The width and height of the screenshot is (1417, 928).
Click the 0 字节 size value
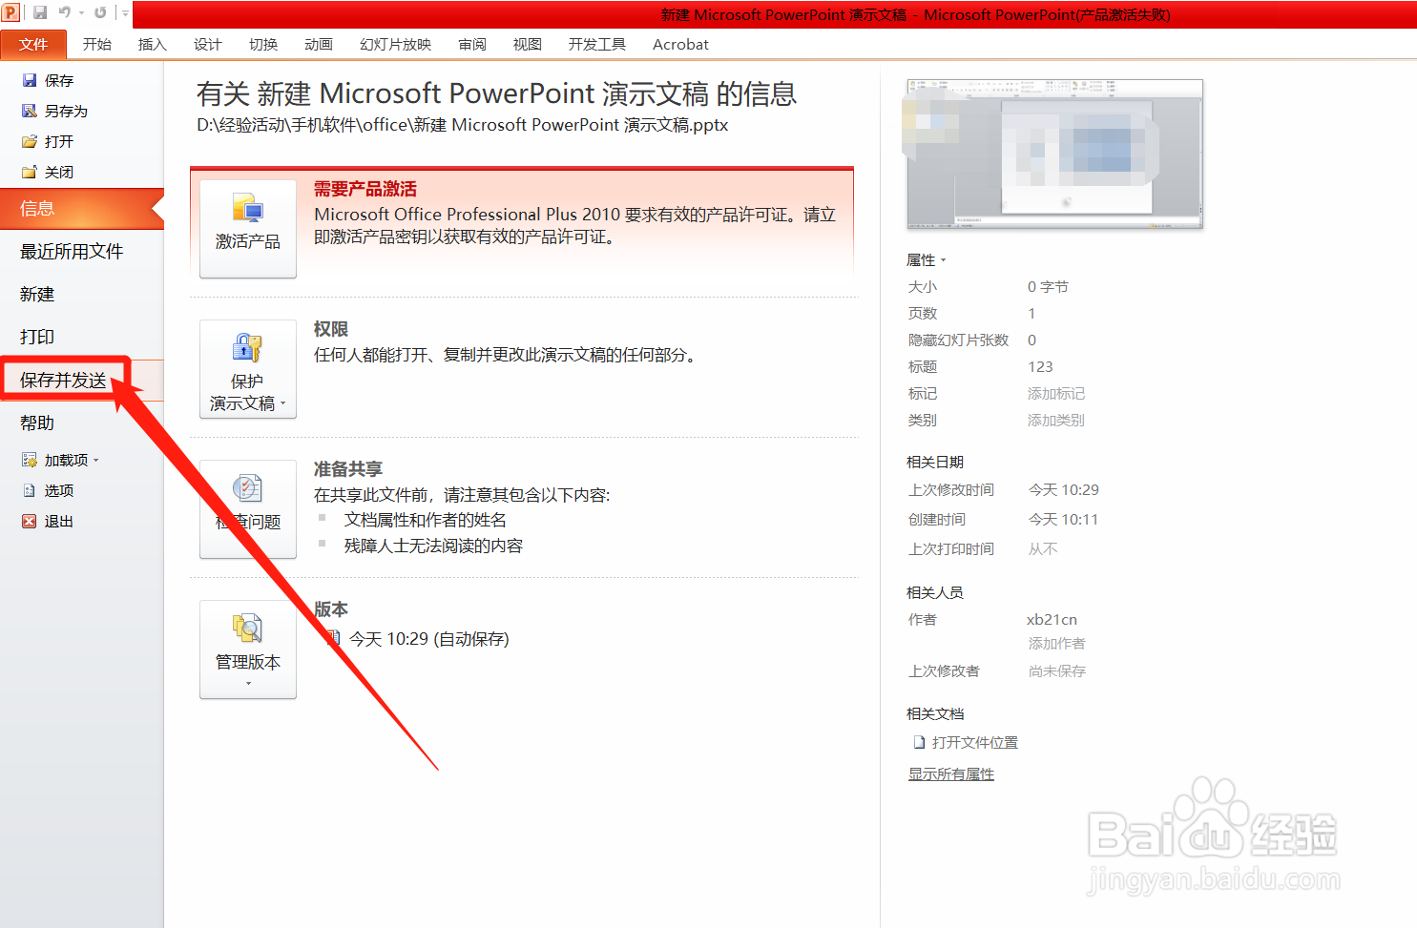1048,287
